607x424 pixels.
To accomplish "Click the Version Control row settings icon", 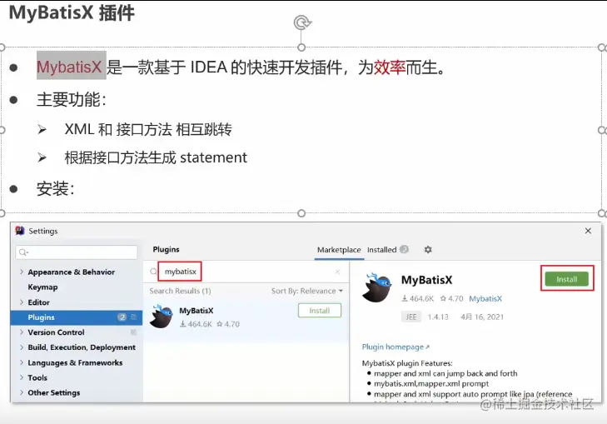I will pos(133,332).
